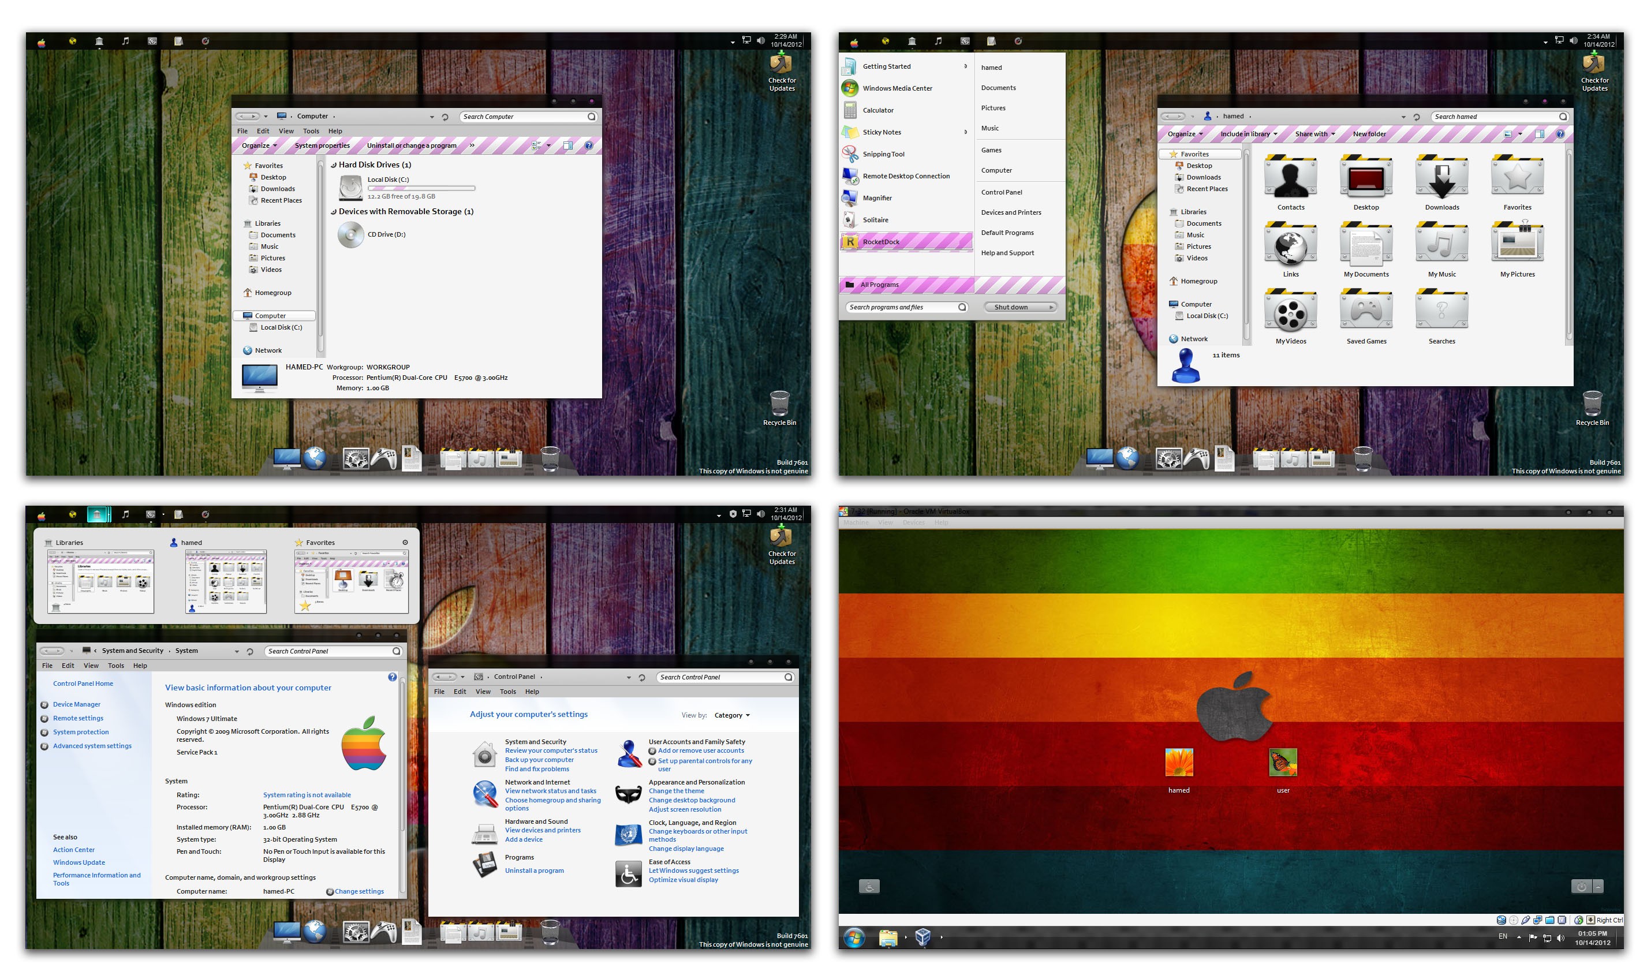
Task: Launch Solitaire from the Start menu
Action: (905, 220)
